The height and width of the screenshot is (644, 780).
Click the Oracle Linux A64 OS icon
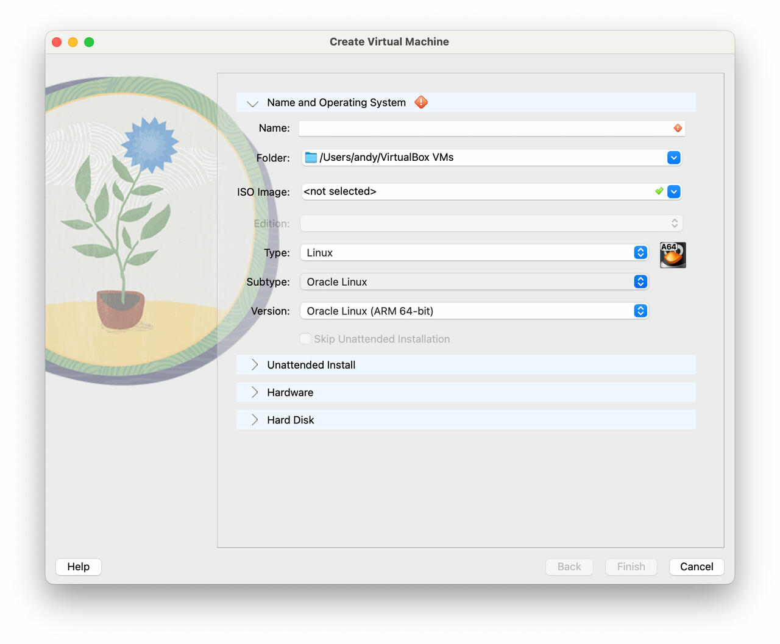coord(673,255)
